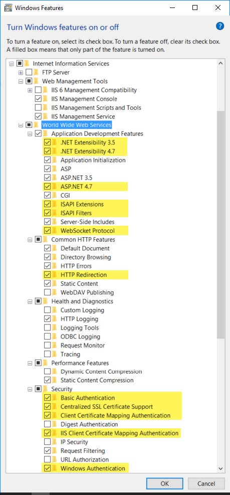230x495 pixels.
Task: Collapse the Internet Information Services node
Action: point(12,64)
